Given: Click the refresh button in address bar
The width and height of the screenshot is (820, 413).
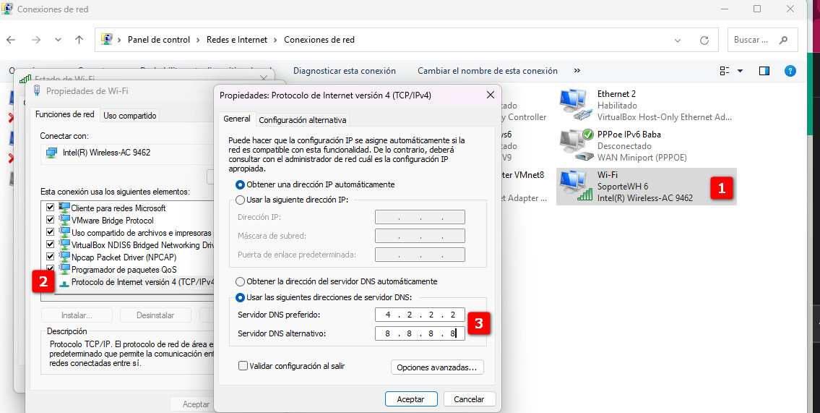Looking at the screenshot, I should (x=704, y=41).
